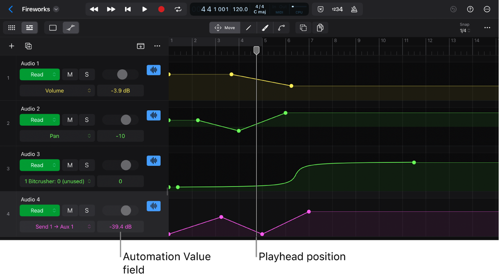Mute Audio 4 track
The image size is (499, 280).
(x=70, y=210)
